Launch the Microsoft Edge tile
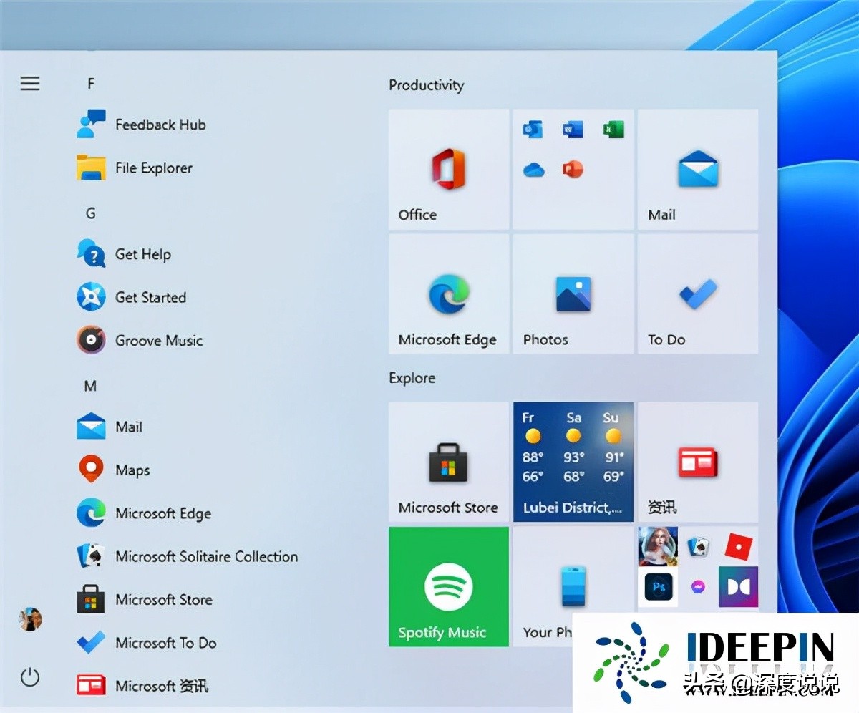Screen dimensions: 859x713 coord(449,294)
